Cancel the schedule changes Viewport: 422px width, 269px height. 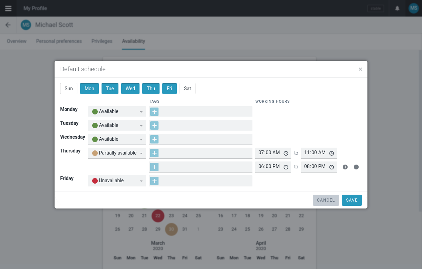[x=326, y=200]
